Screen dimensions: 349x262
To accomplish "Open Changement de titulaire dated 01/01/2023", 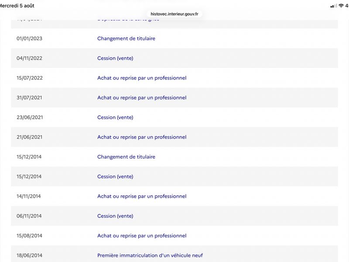I will 126,38.
